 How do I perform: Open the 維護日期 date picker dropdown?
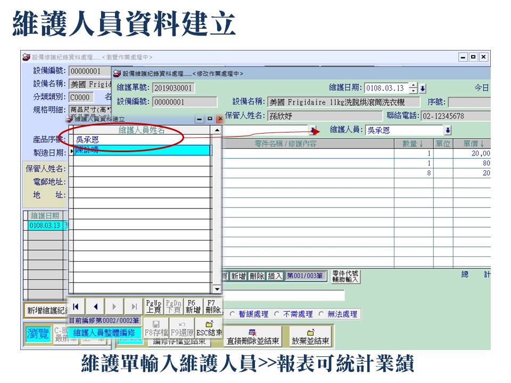coord(423,88)
